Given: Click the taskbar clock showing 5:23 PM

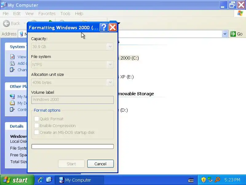Looking at the screenshot, I should (x=232, y=180).
